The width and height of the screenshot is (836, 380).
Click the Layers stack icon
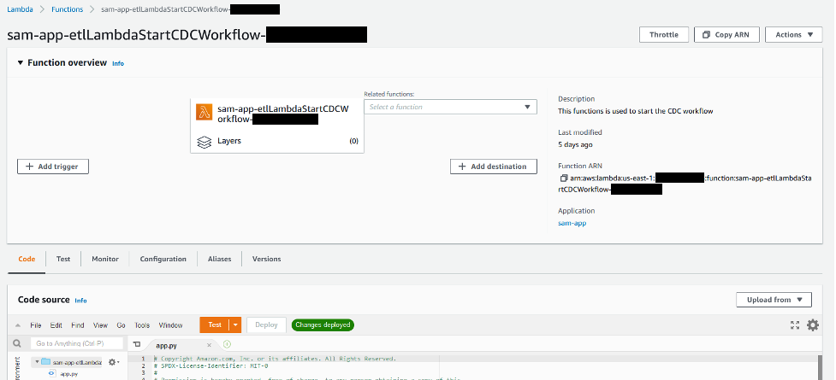tap(205, 142)
